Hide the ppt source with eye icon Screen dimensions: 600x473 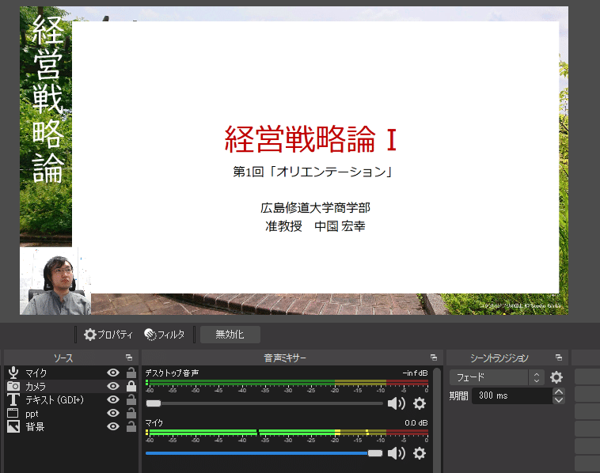pyautogui.click(x=113, y=413)
